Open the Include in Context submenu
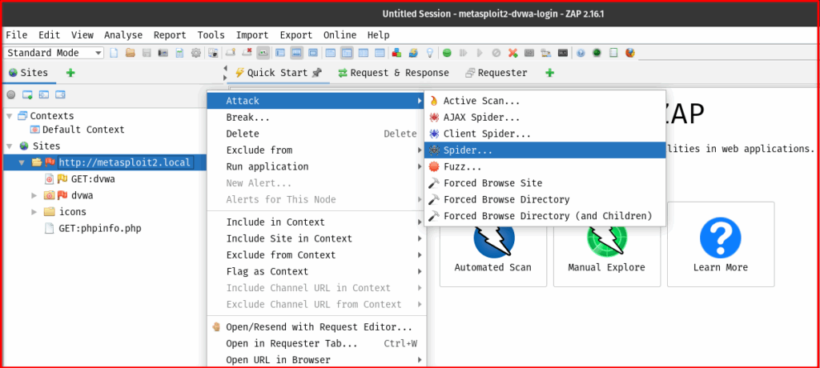This screenshot has width=820, height=368. pos(317,222)
